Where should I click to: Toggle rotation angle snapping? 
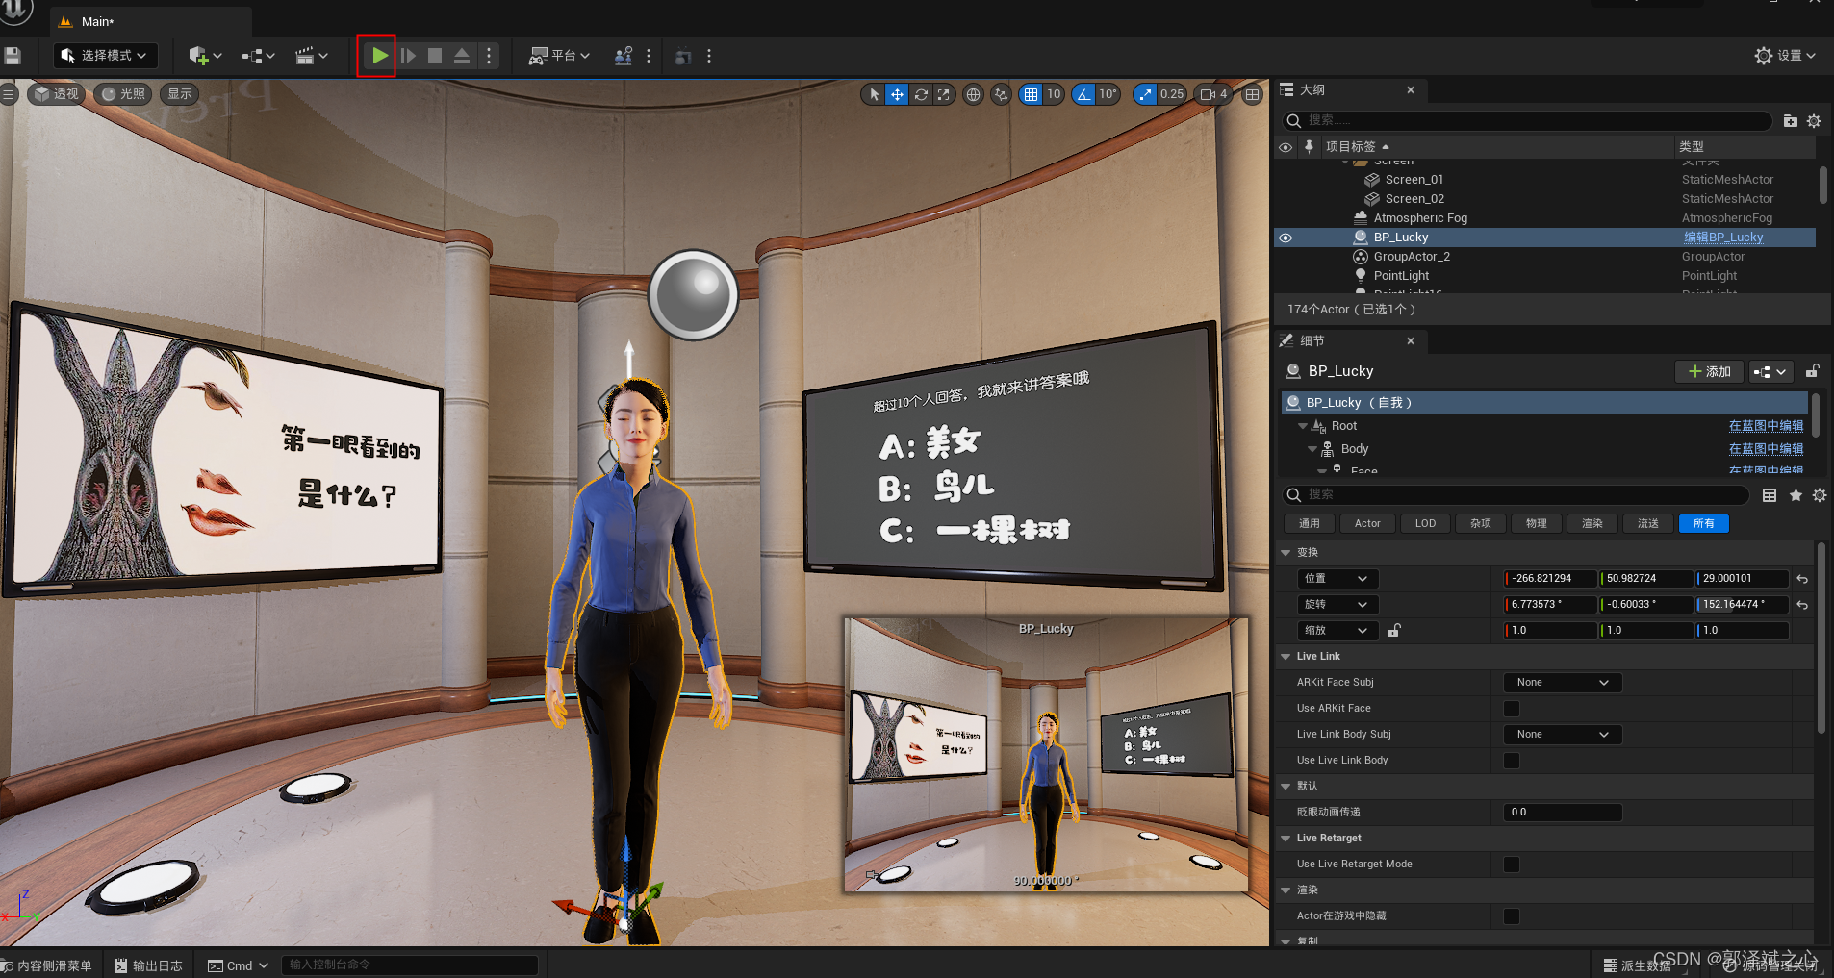(x=1084, y=94)
